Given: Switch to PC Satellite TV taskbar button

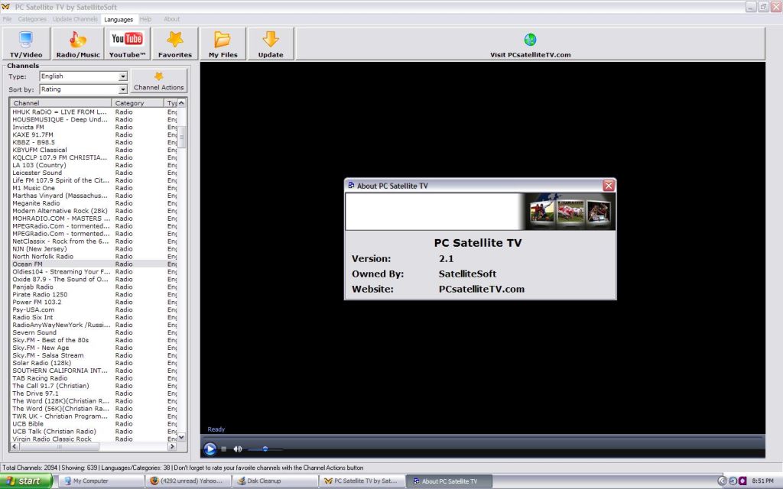Looking at the screenshot, I should [362, 481].
